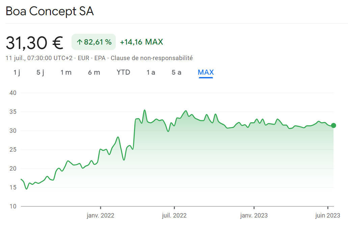Select the 5 j time range tab

(x=40, y=72)
